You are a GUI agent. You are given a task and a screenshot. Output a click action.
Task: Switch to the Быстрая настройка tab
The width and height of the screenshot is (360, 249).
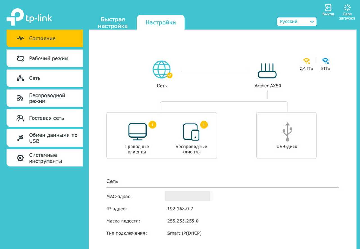pyautogui.click(x=112, y=23)
